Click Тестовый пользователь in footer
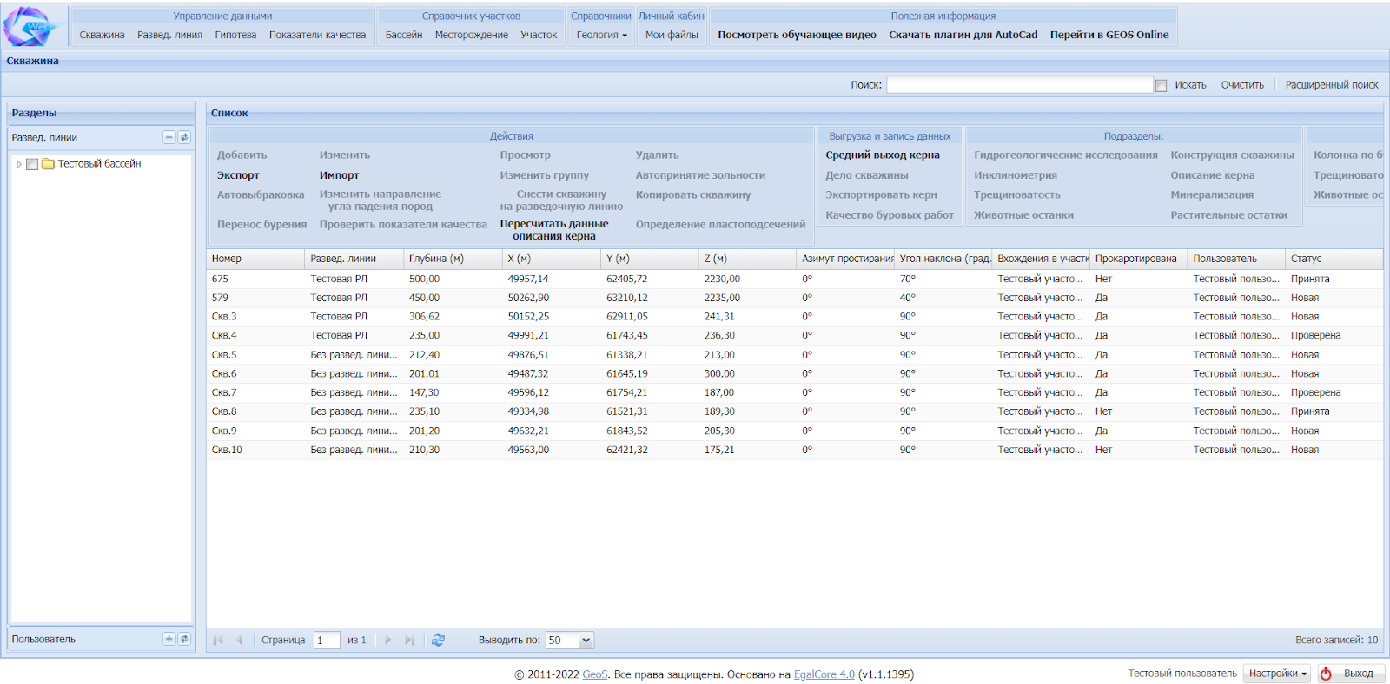 click(x=1181, y=674)
